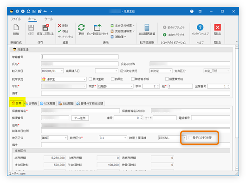Click the save icon in title bar
This screenshot has width=246, height=183.
coord(34,11)
